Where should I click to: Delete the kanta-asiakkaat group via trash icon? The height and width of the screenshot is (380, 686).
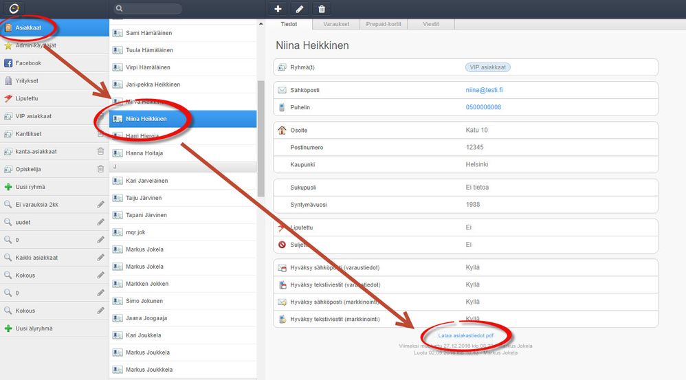(100, 151)
